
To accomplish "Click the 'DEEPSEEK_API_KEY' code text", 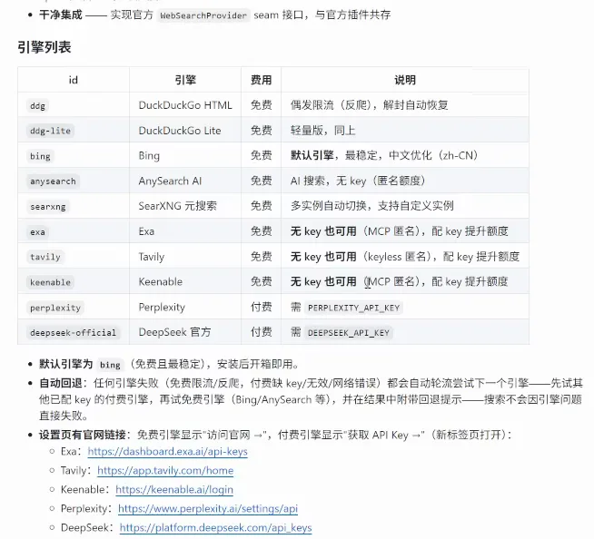I will pyautogui.click(x=349, y=333).
